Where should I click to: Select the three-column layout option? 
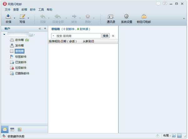(180, 136)
